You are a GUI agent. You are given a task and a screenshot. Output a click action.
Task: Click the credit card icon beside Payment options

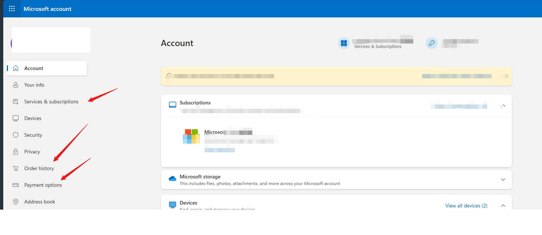click(x=16, y=185)
